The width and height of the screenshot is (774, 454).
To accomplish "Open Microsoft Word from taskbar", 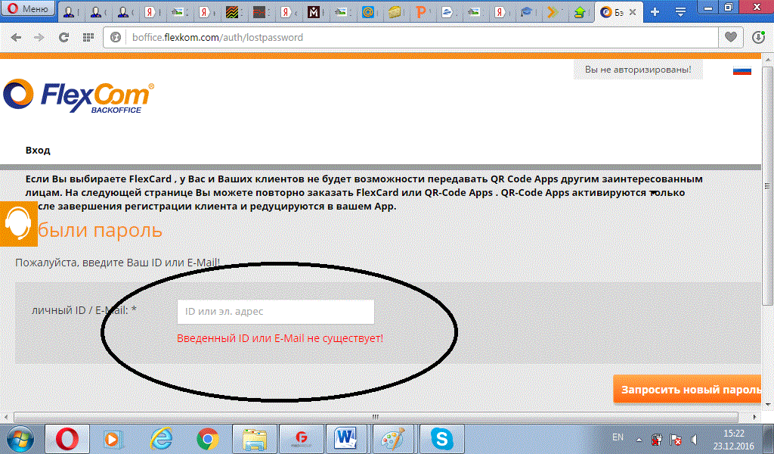I will click(x=345, y=439).
